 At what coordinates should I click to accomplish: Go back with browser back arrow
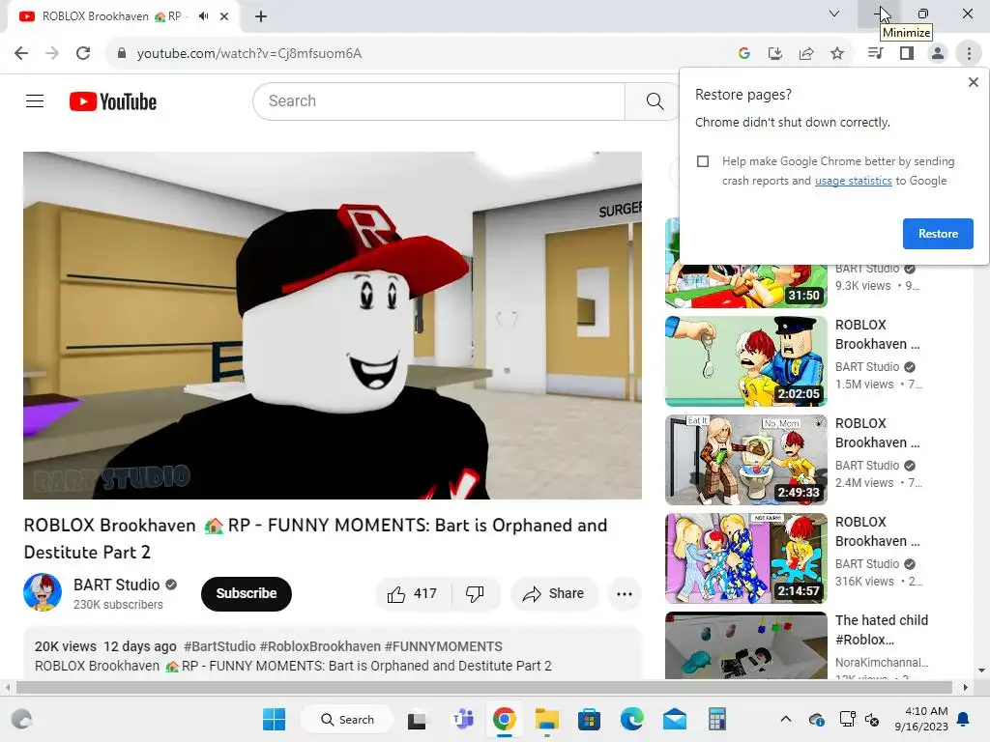coord(21,54)
